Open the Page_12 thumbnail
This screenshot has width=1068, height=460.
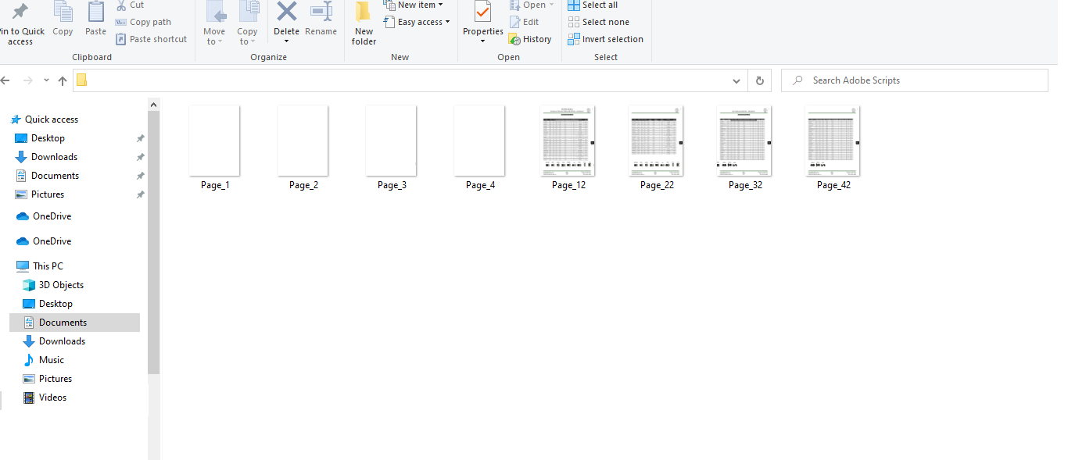(568, 141)
